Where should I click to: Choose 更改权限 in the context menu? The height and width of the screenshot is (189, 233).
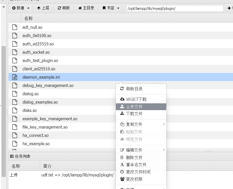(141, 179)
